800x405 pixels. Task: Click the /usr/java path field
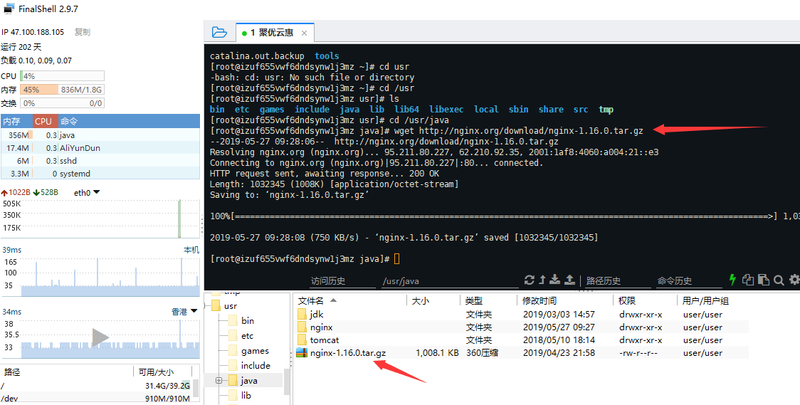pyautogui.click(x=450, y=281)
